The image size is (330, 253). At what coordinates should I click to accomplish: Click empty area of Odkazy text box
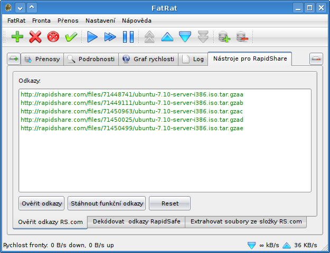tap(165, 162)
